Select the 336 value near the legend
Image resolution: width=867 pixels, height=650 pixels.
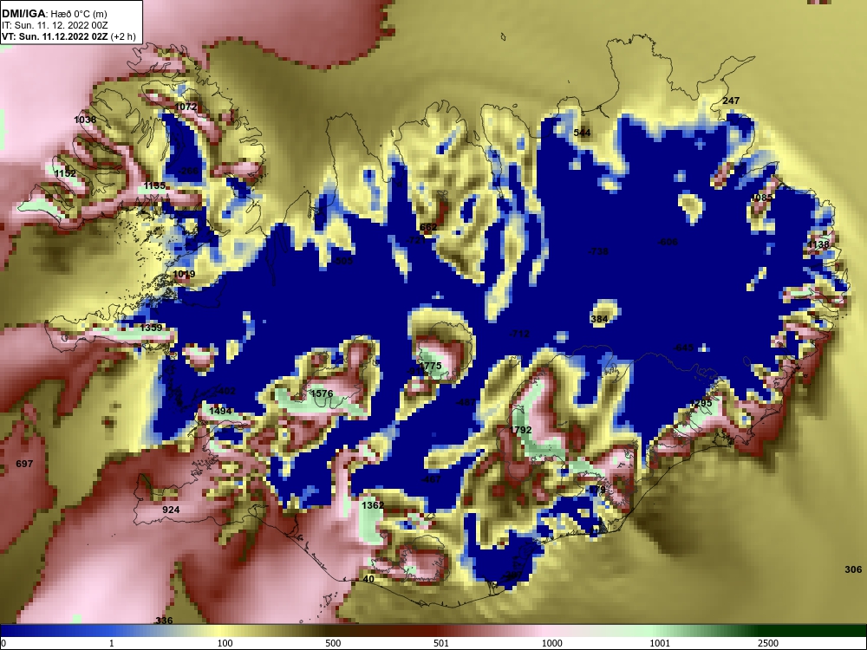tap(164, 621)
